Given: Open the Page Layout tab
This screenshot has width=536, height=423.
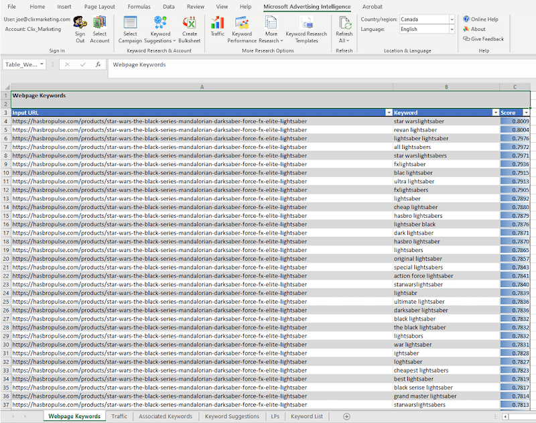Looking at the screenshot, I should [99, 7].
